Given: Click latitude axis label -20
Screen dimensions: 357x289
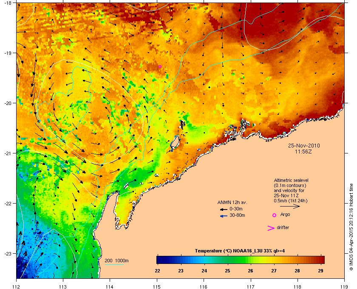Looking at the screenshot, I should (8, 103).
